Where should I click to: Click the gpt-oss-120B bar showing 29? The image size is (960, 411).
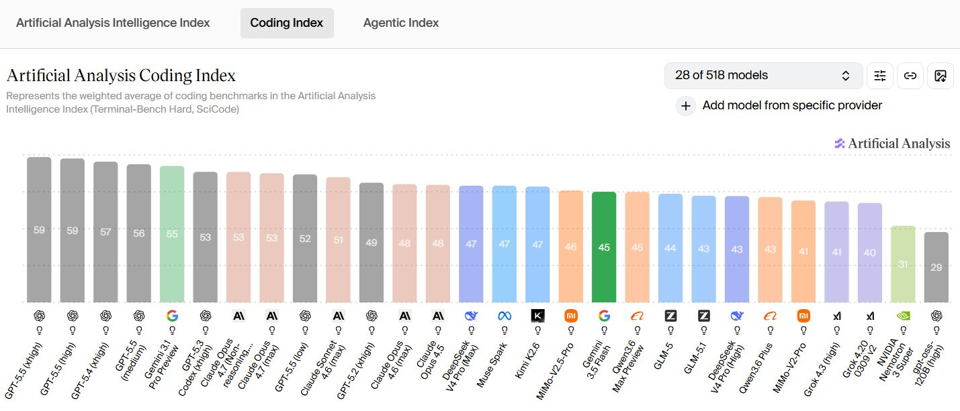point(936,267)
